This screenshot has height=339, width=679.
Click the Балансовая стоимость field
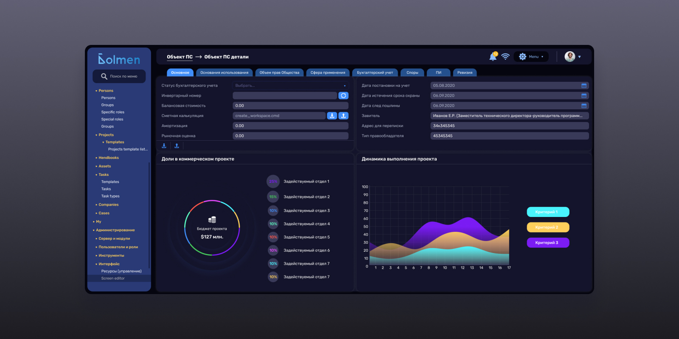(291, 106)
